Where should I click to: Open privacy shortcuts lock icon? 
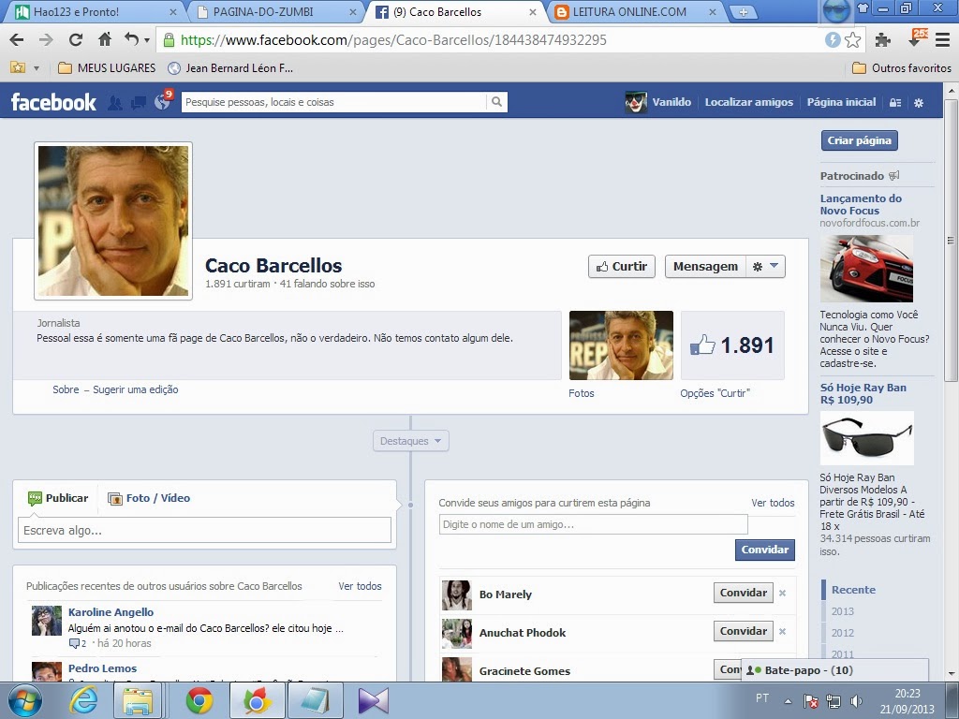click(894, 103)
